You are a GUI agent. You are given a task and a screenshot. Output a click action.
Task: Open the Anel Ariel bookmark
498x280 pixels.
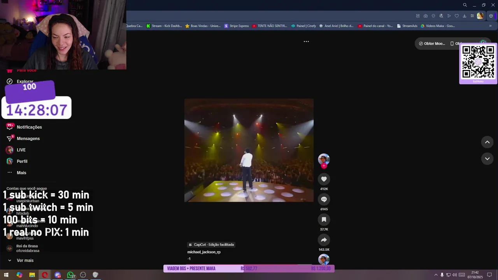coord(336,26)
